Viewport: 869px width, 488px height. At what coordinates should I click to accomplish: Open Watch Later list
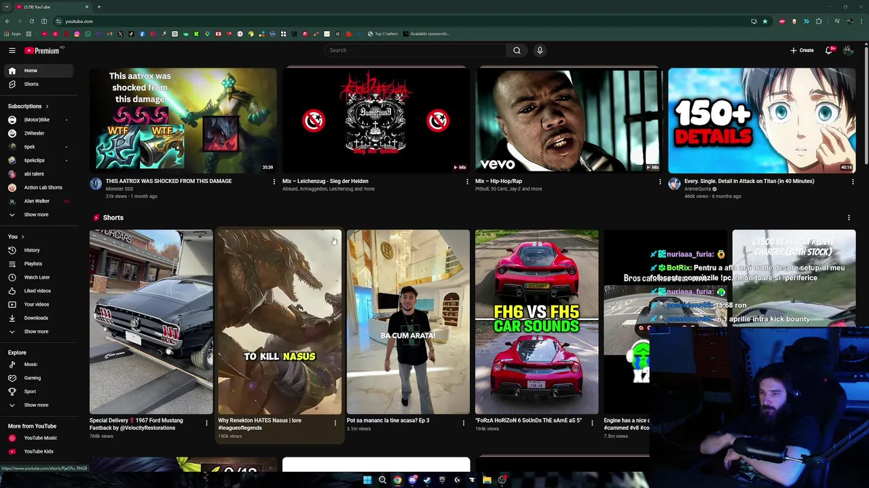point(39,277)
